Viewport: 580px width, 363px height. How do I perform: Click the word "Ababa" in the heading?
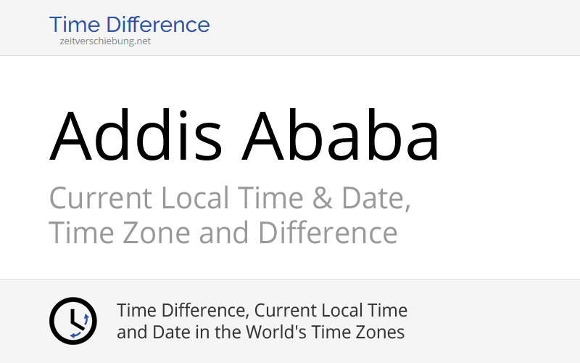click(340, 135)
